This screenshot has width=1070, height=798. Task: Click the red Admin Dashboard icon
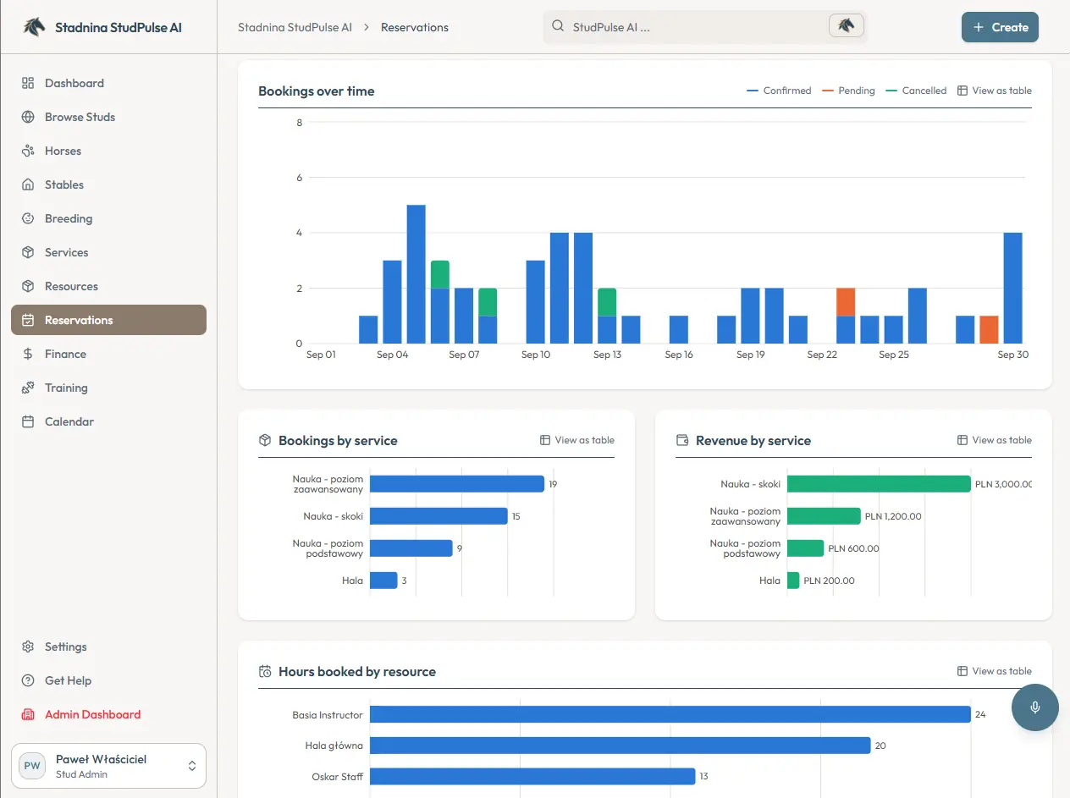click(28, 714)
